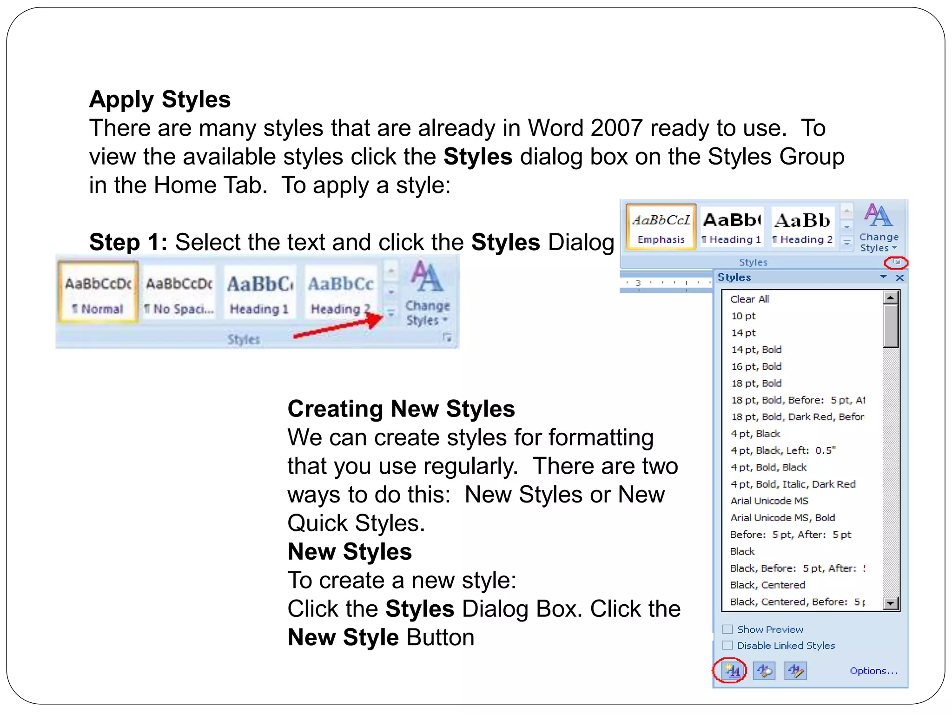
Task: Open Styles dialog launcher in right ribbon
Action: tap(896, 263)
